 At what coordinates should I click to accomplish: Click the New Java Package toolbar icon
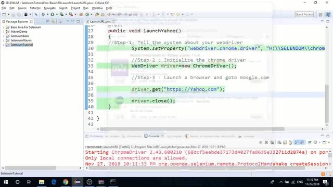(81, 15)
